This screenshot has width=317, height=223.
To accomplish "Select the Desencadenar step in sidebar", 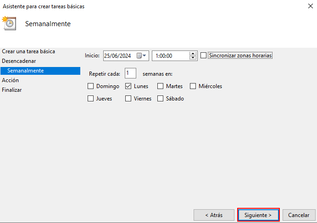I will click(x=19, y=61).
